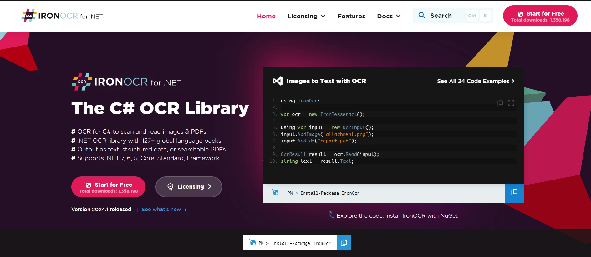This screenshot has width=591, height=257.
Task: Click the hero Licensing button
Action: pyautogui.click(x=189, y=187)
